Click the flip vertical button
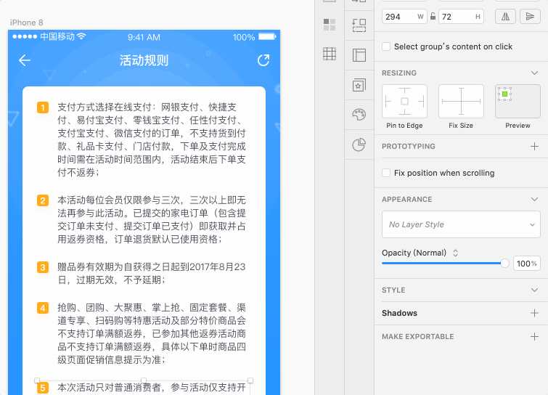Screen dimensions: 548x395 [x=530, y=17]
